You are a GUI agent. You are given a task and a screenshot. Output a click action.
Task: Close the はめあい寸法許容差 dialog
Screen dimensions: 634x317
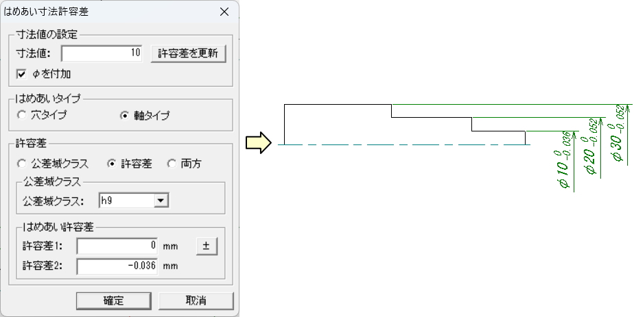pyautogui.click(x=224, y=12)
